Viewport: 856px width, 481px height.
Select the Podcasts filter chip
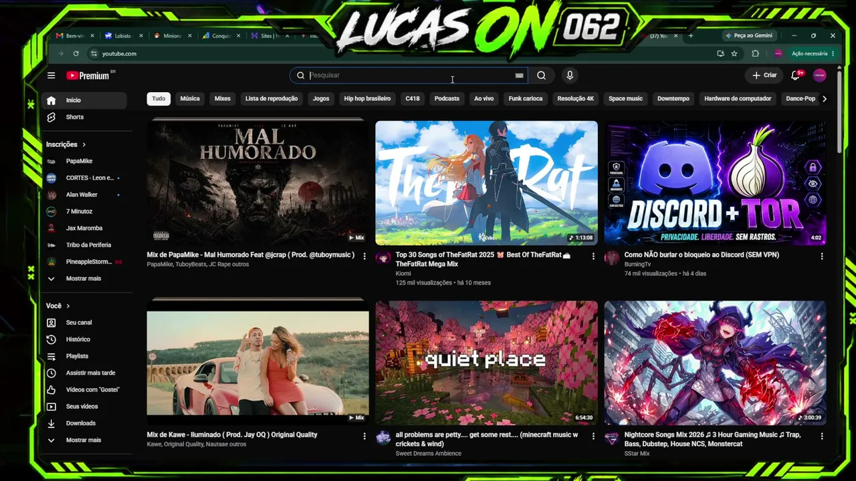[447, 99]
